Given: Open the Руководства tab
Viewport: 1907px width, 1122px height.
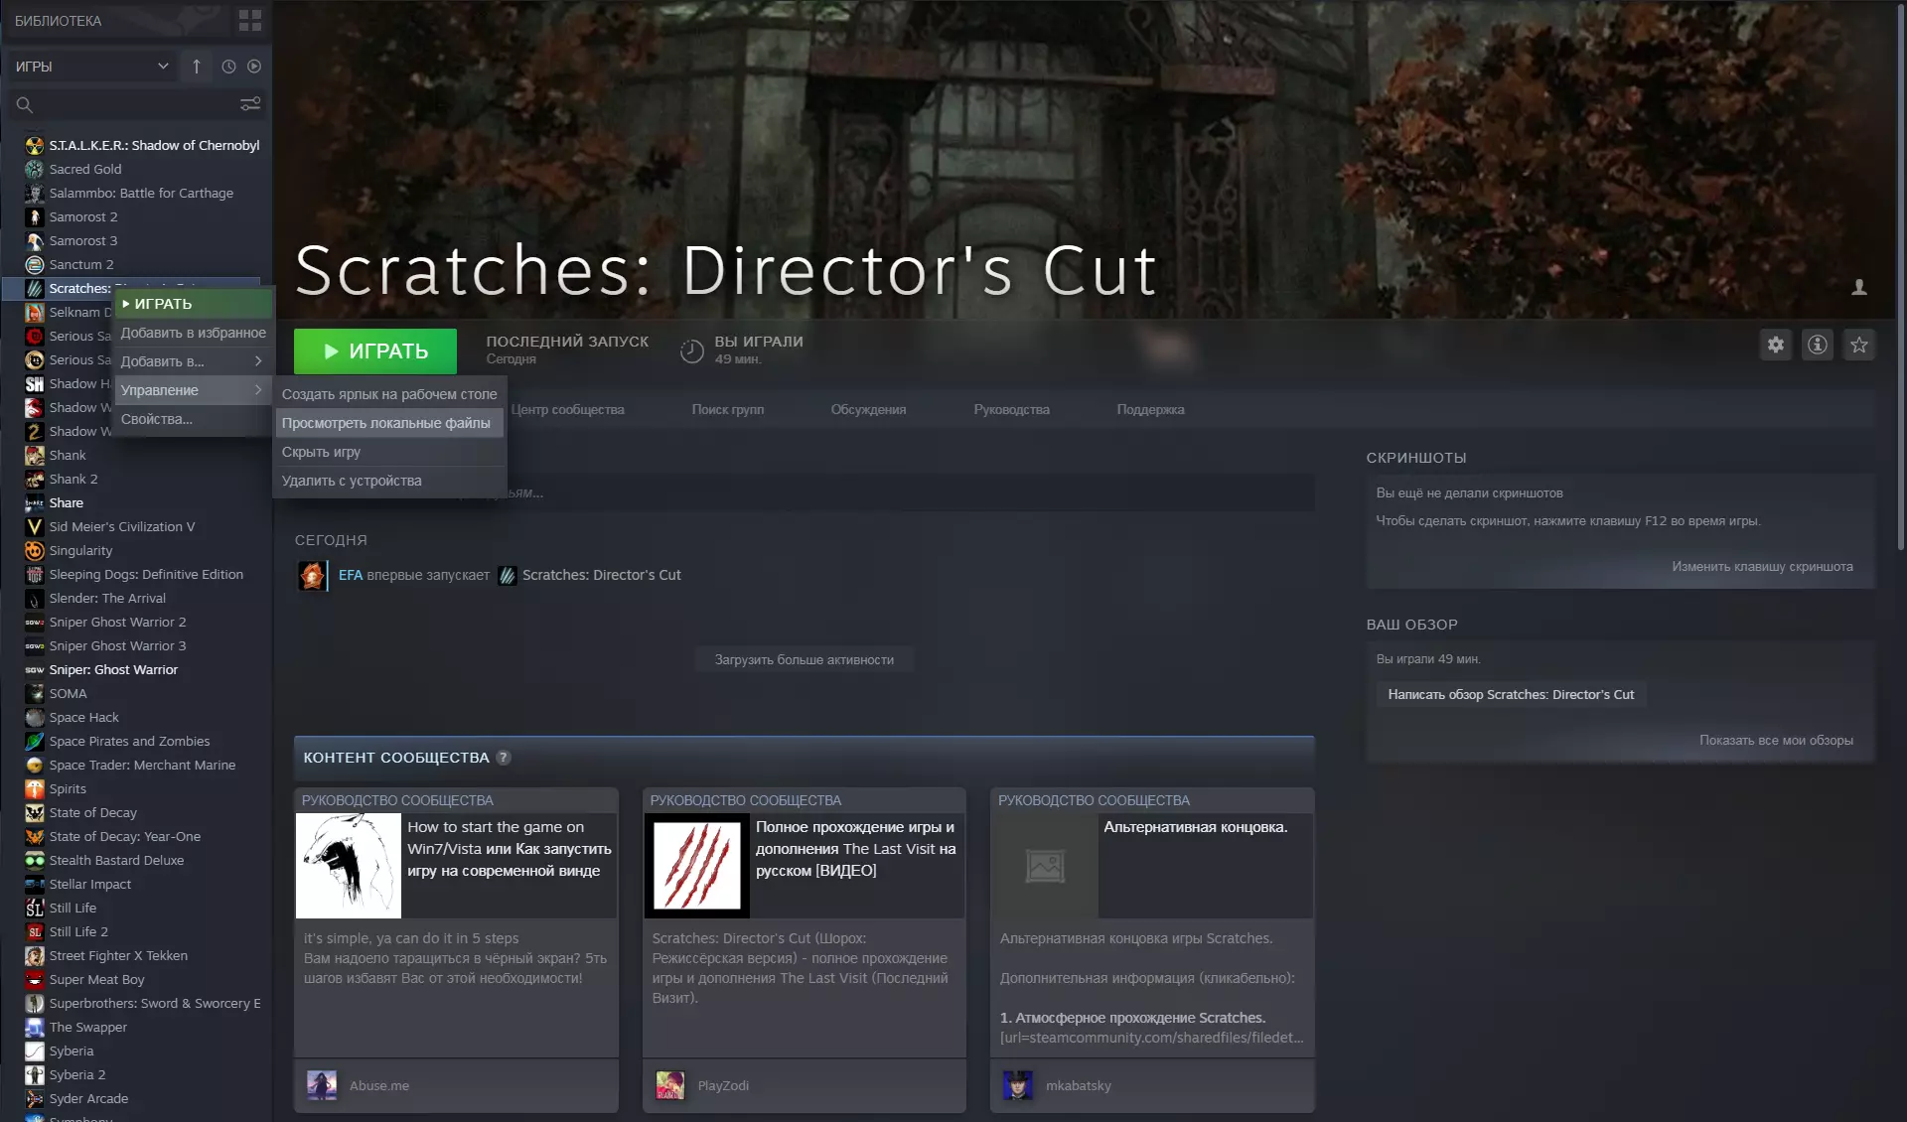Looking at the screenshot, I should pos(1011,409).
